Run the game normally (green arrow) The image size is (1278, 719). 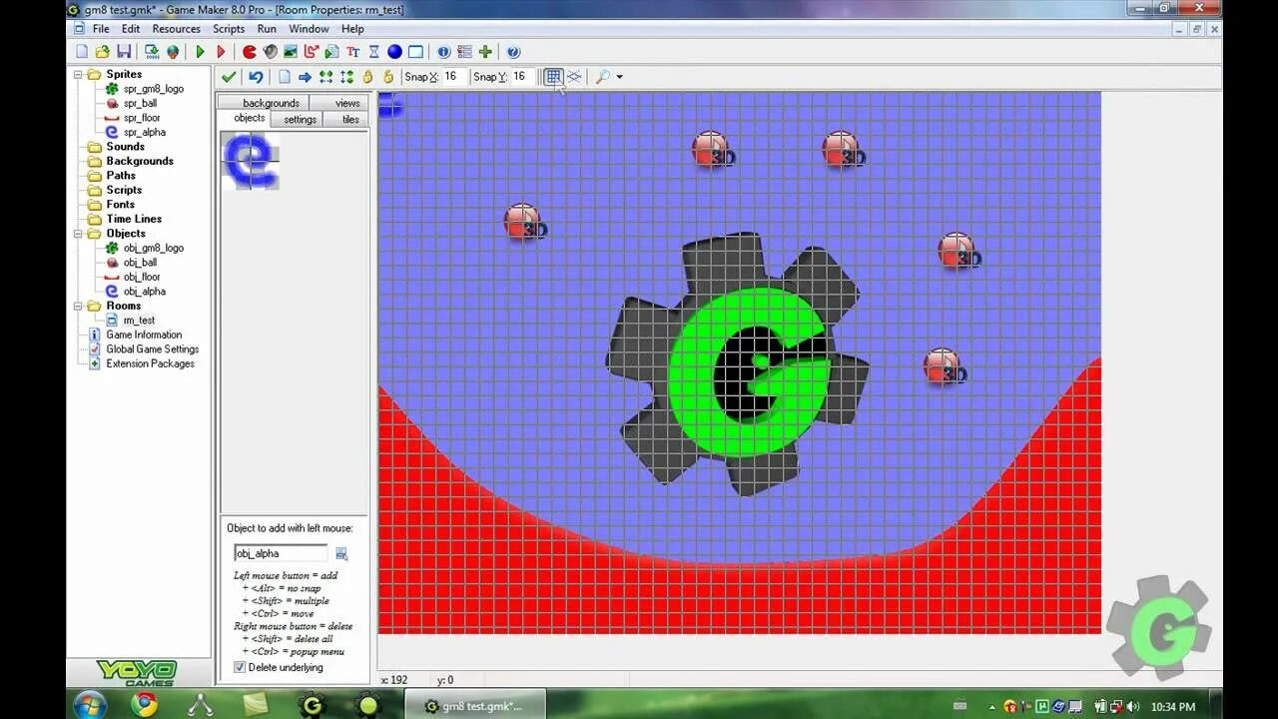(x=200, y=52)
